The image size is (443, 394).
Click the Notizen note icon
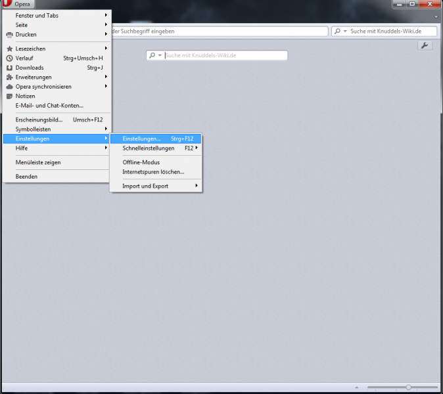(9, 96)
